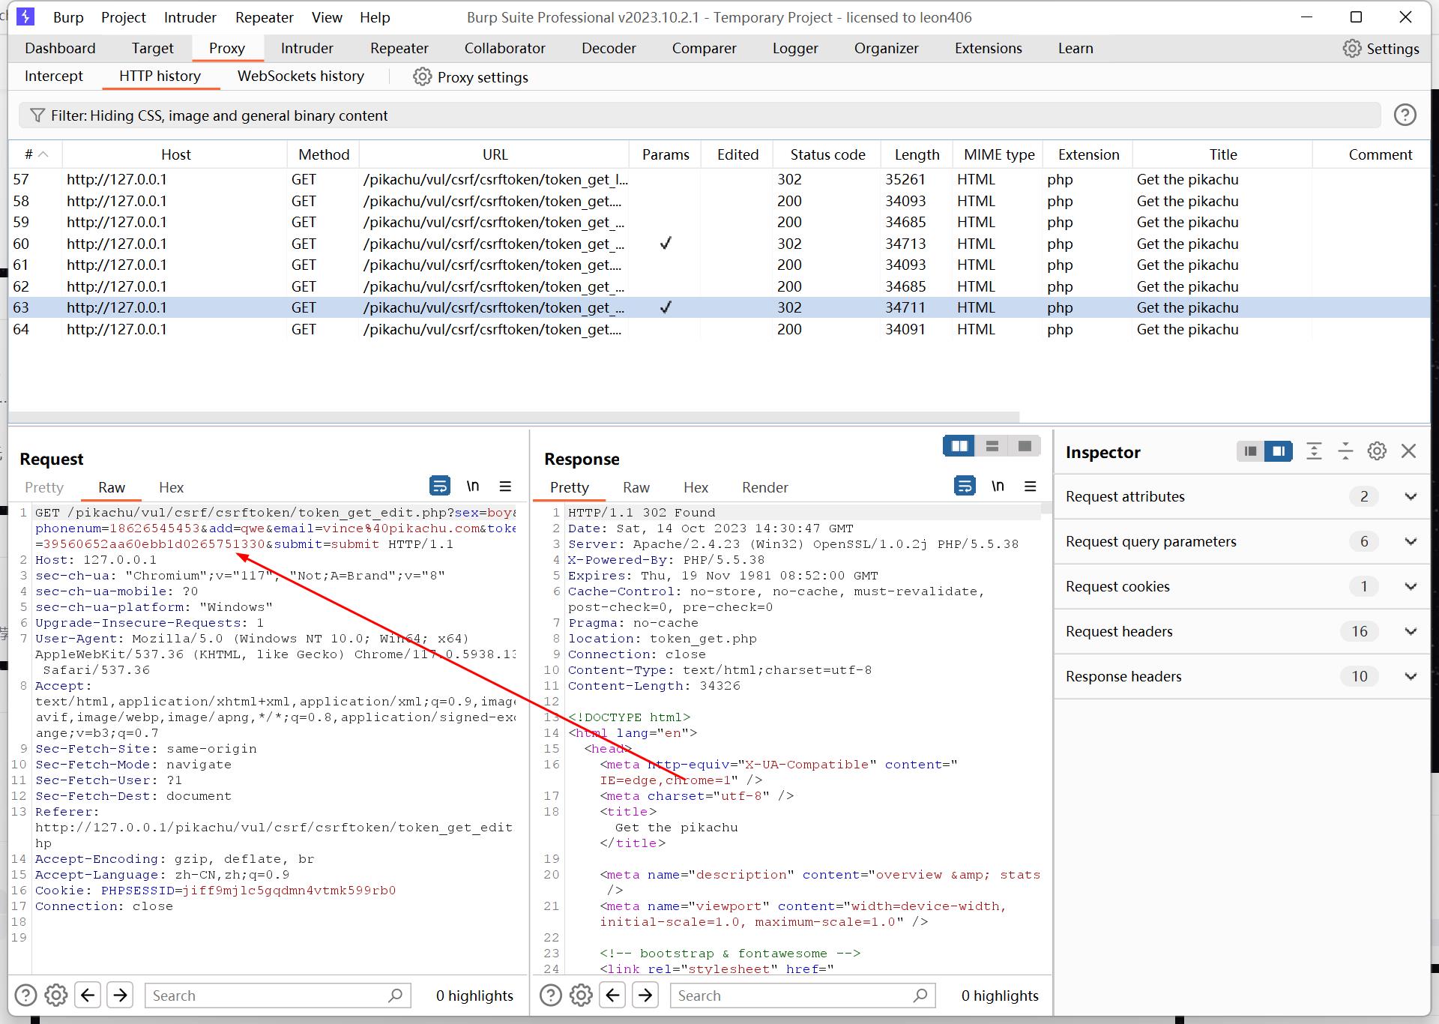Toggle Request word wrap icon

tap(440, 486)
